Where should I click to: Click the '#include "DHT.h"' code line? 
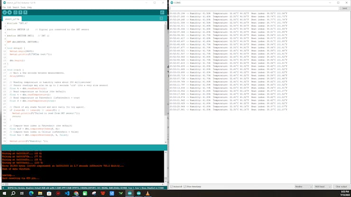point(17,23)
